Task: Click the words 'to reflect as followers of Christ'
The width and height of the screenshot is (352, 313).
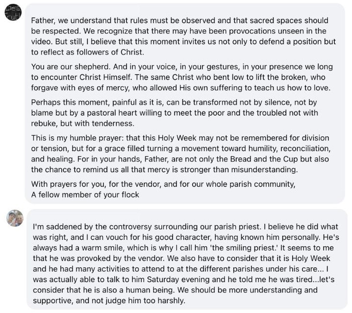Action: pos(88,52)
